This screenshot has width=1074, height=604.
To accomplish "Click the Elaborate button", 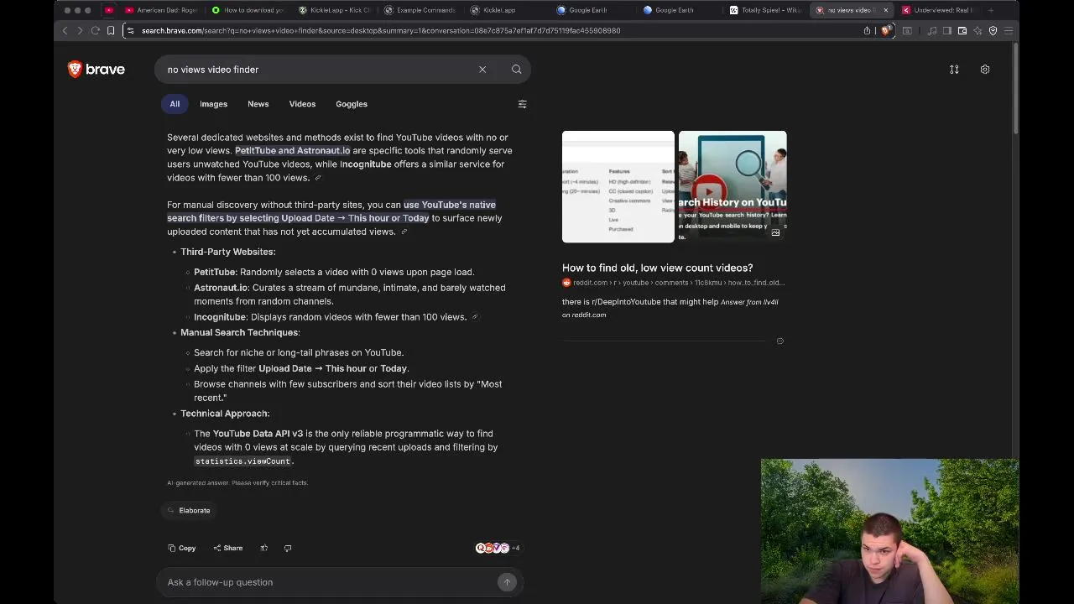I will pos(189,510).
